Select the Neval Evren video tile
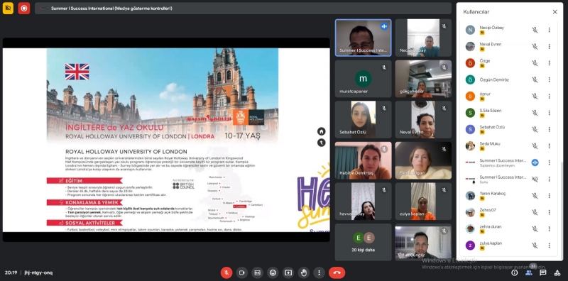The image size is (568, 281). tap(423, 119)
